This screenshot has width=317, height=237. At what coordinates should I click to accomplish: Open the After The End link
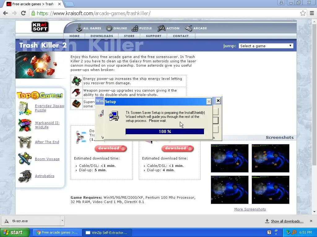[47, 142]
